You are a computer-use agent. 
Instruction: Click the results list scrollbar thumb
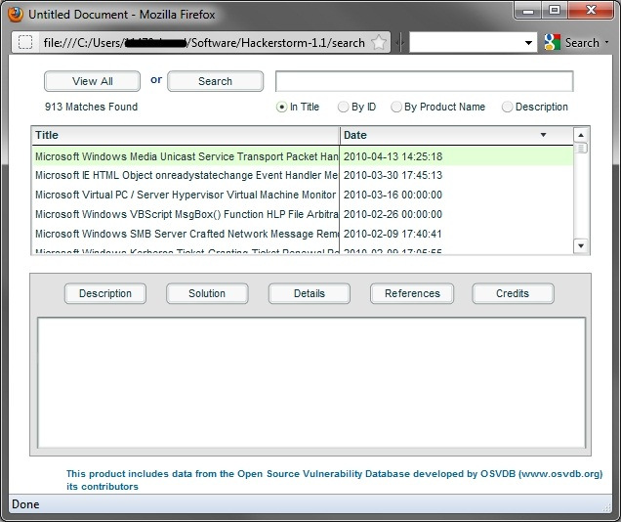pyautogui.click(x=581, y=149)
